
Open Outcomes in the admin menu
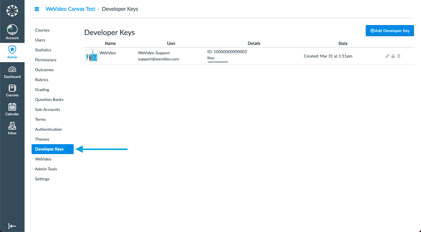pos(44,70)
